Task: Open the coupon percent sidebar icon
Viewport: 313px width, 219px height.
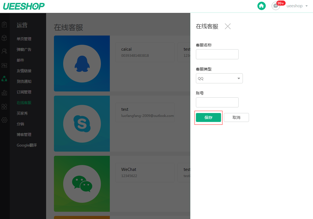Action: tap(4, 65)
